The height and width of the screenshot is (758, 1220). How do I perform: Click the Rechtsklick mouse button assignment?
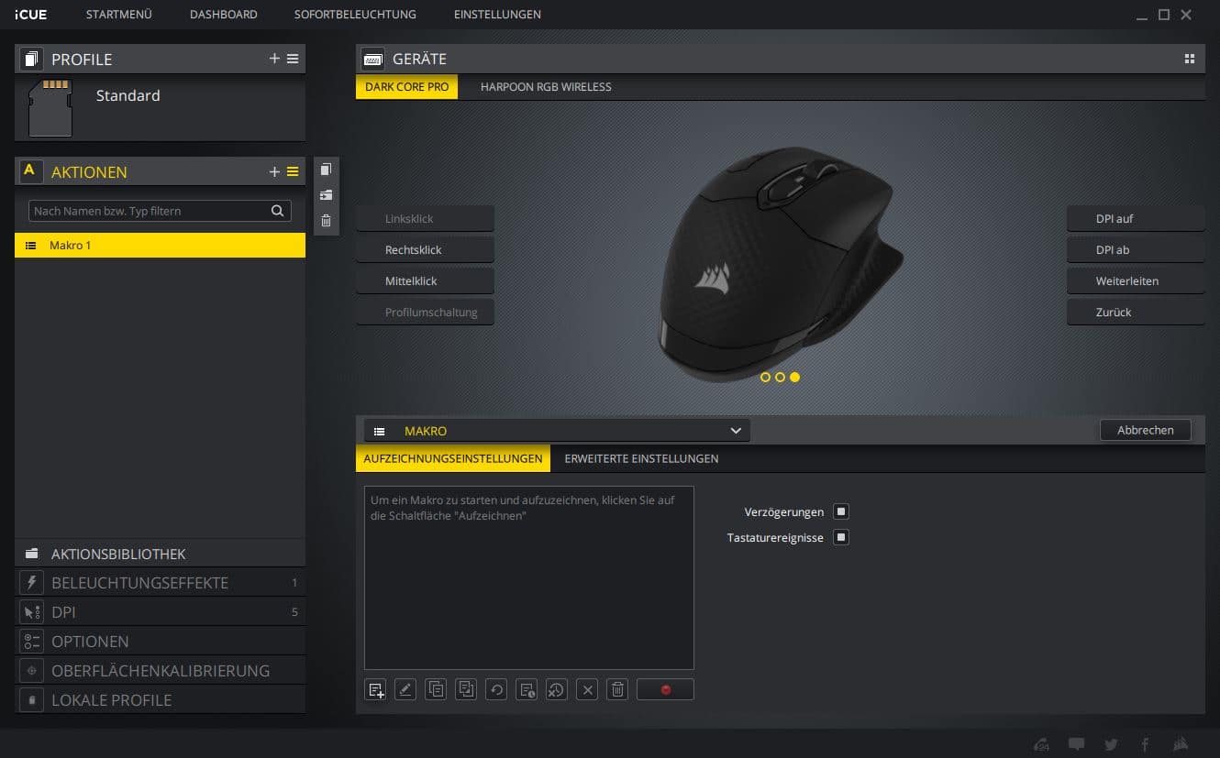[x=426, y=249]
